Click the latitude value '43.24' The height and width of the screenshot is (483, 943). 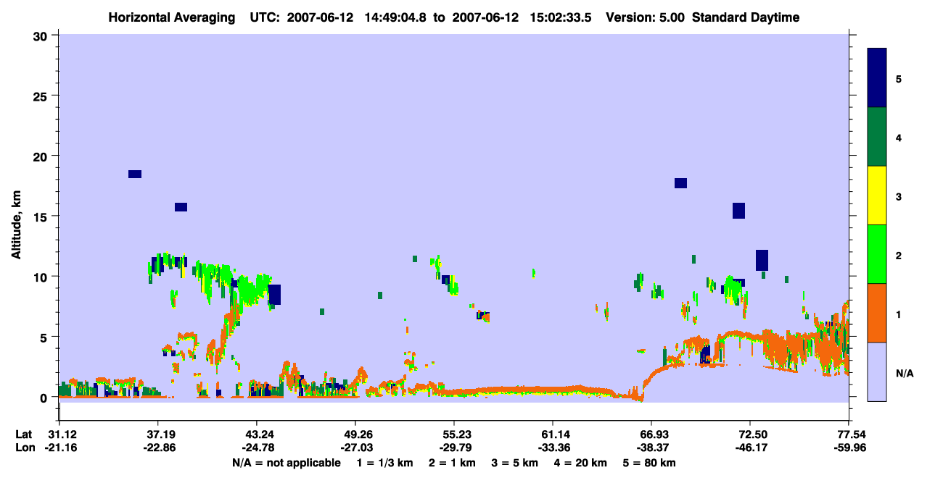(x=256, y=434)
